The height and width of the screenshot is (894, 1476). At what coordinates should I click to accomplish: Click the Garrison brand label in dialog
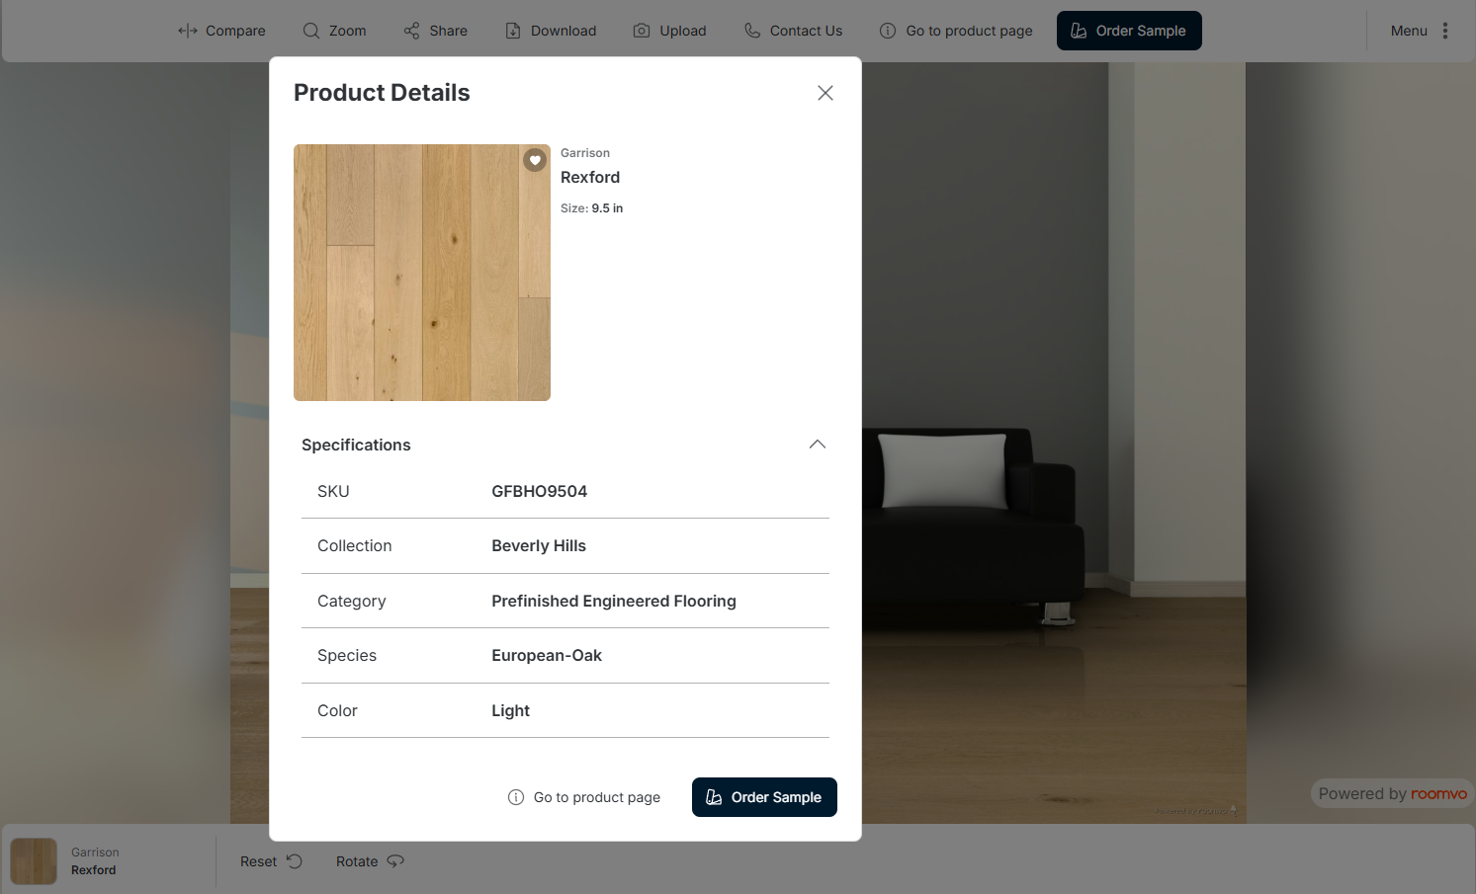pyautogui.click(x=585, y=153)
